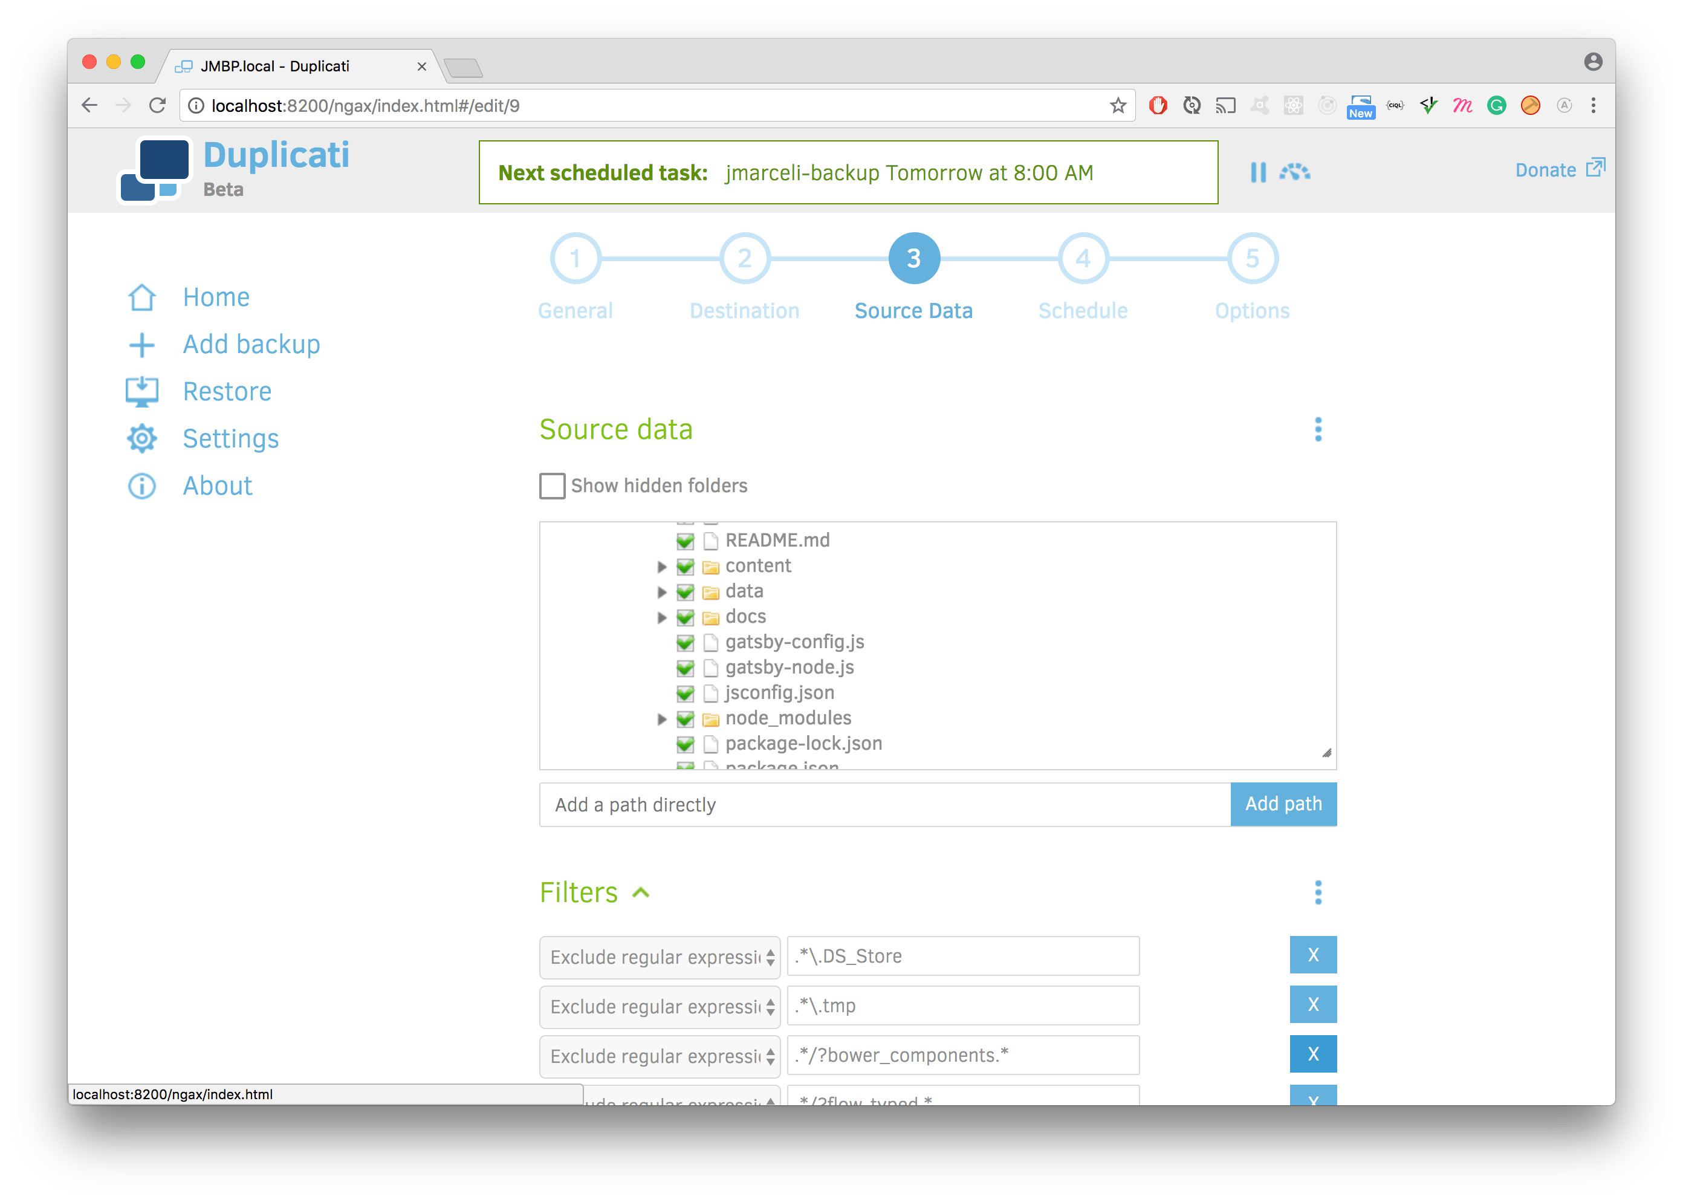Image resolution: width=1683 pixels, height=1202 pixels.
Task: Click the About info icon
Action: (141, 486)
